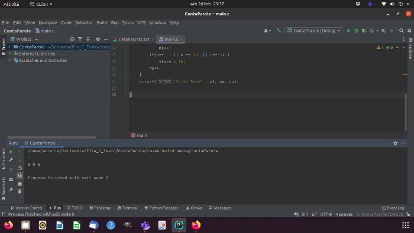Open the Python Packages tool window
414x233 pixels.
[161, 208]
